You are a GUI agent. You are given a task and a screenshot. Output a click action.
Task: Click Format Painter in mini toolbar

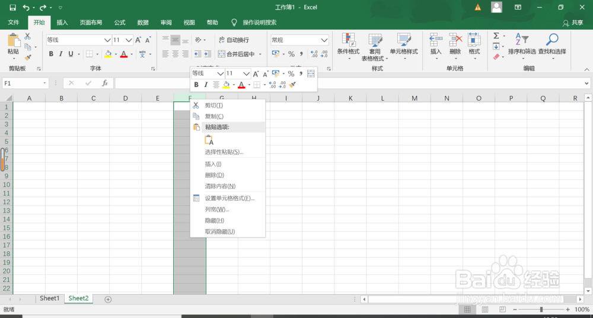tap(292, 85)
